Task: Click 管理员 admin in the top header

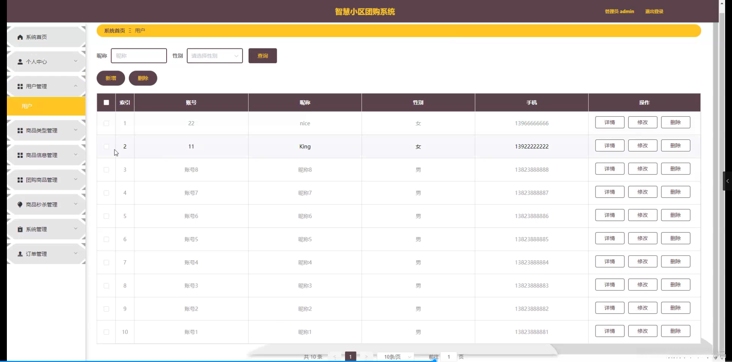Action: click(x=620, y=11)
